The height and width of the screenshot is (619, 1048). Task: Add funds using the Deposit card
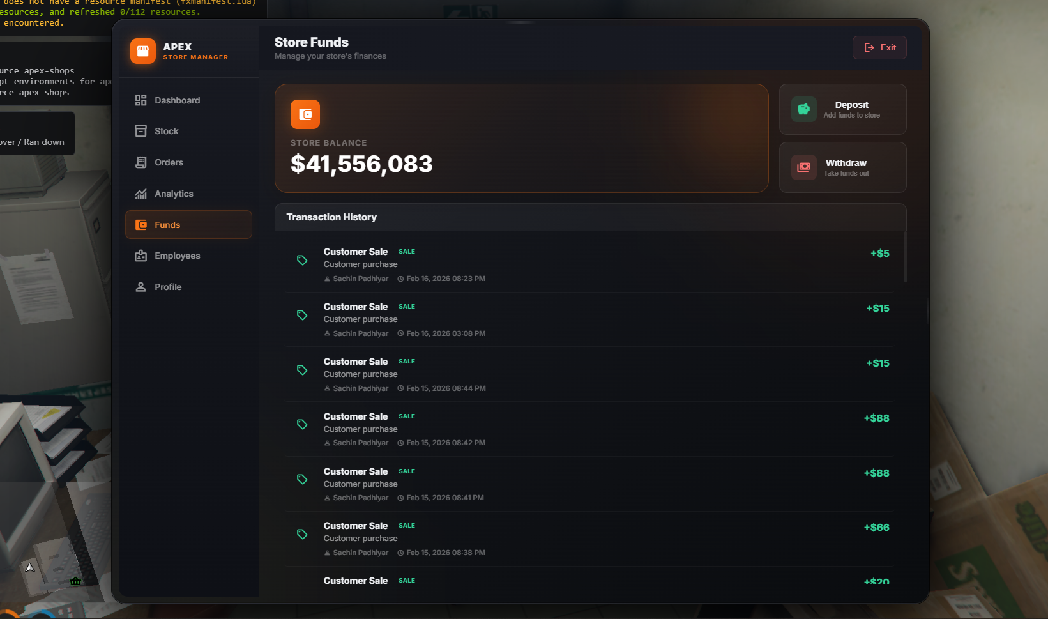[x=843, y=109]
